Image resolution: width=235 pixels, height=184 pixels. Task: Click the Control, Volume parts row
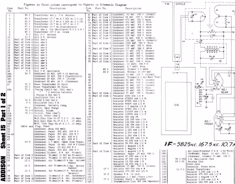click(x=47, y=111)
